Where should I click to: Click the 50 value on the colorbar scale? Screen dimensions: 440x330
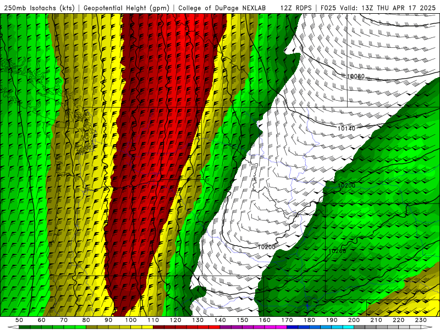click(19, 320)
